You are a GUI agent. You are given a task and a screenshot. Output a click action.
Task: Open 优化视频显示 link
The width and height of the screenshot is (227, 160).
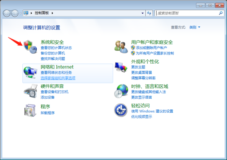coord(141,117)
